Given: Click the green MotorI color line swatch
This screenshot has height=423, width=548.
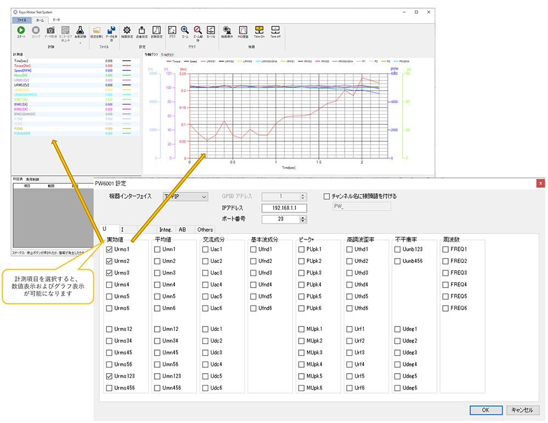Looking at the screenshot, I should tap(127, 76).
